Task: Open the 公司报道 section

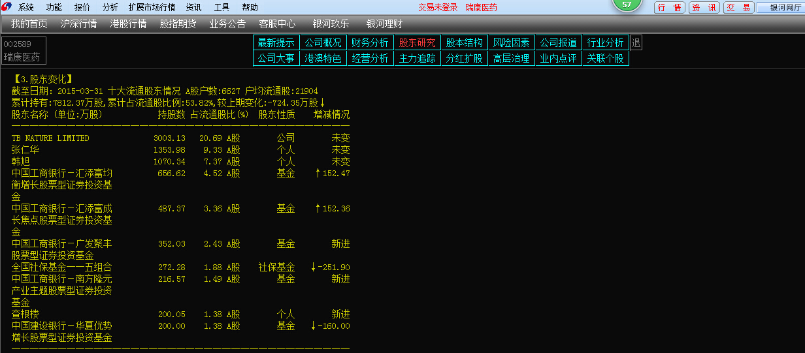Action: (x=559, y=42)
